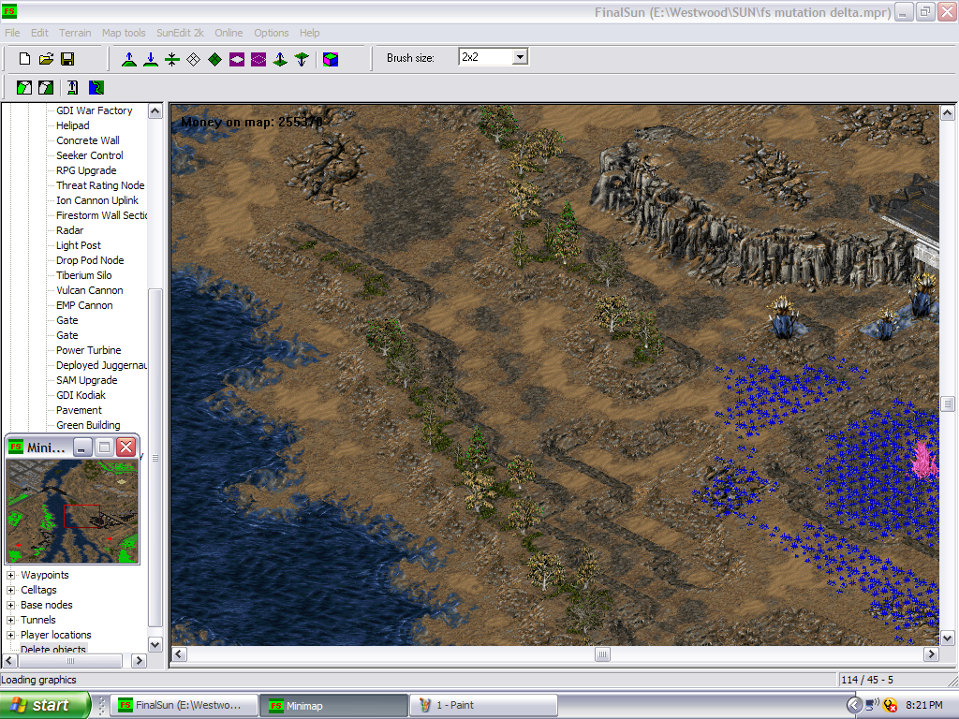Click the map view horizontal scrollbar thumb

click(x=602, y=654)
